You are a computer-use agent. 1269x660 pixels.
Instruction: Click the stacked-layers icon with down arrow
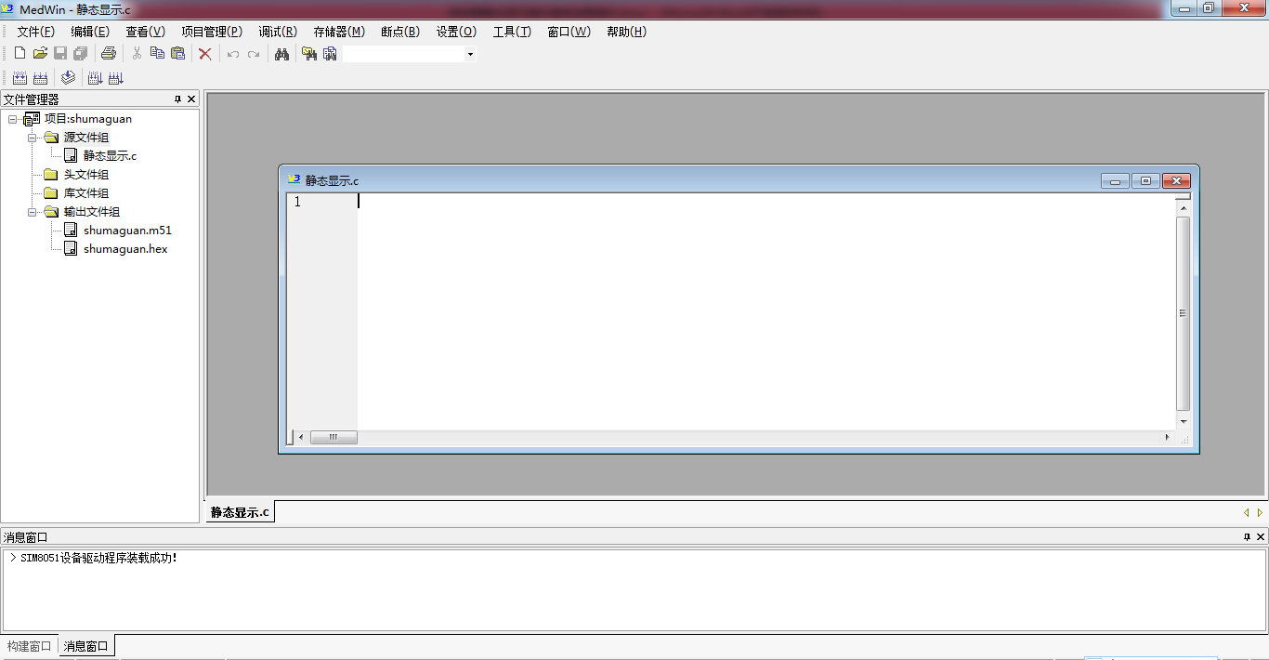pyautogui.click(x=68, y=78)
